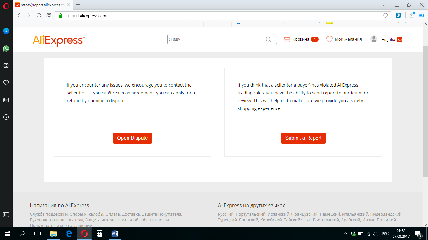The width and height of the screenshot is (428, 240).
Task: Click 'Руководство пользователя' footer link
Action: (x=56, y=220)
